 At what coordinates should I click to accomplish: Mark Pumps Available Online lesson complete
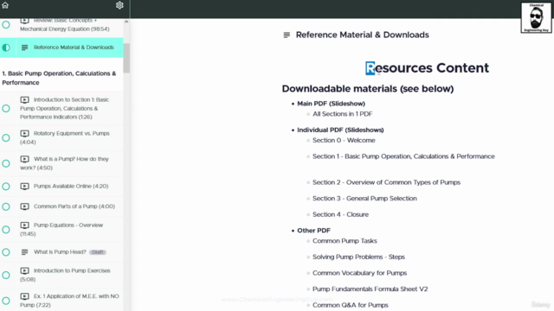point(6,187)
